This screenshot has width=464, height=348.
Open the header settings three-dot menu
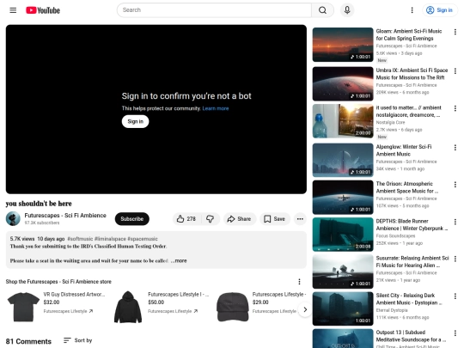click(412, 10)
